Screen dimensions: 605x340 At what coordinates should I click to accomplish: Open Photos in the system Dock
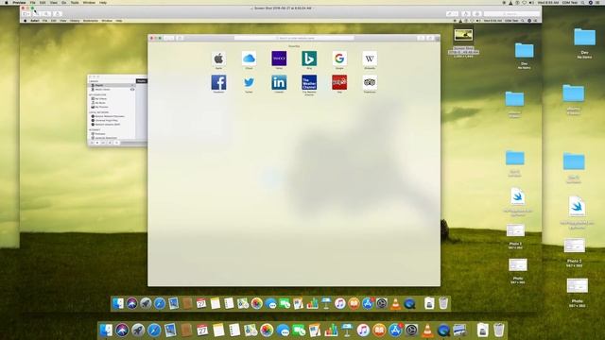[267, 331]
